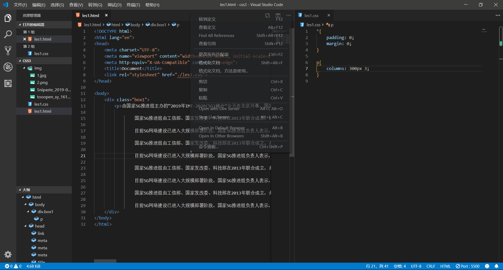
Task: Click the UTF-8 encoding indicator
Action: click(x=416, y=266)
